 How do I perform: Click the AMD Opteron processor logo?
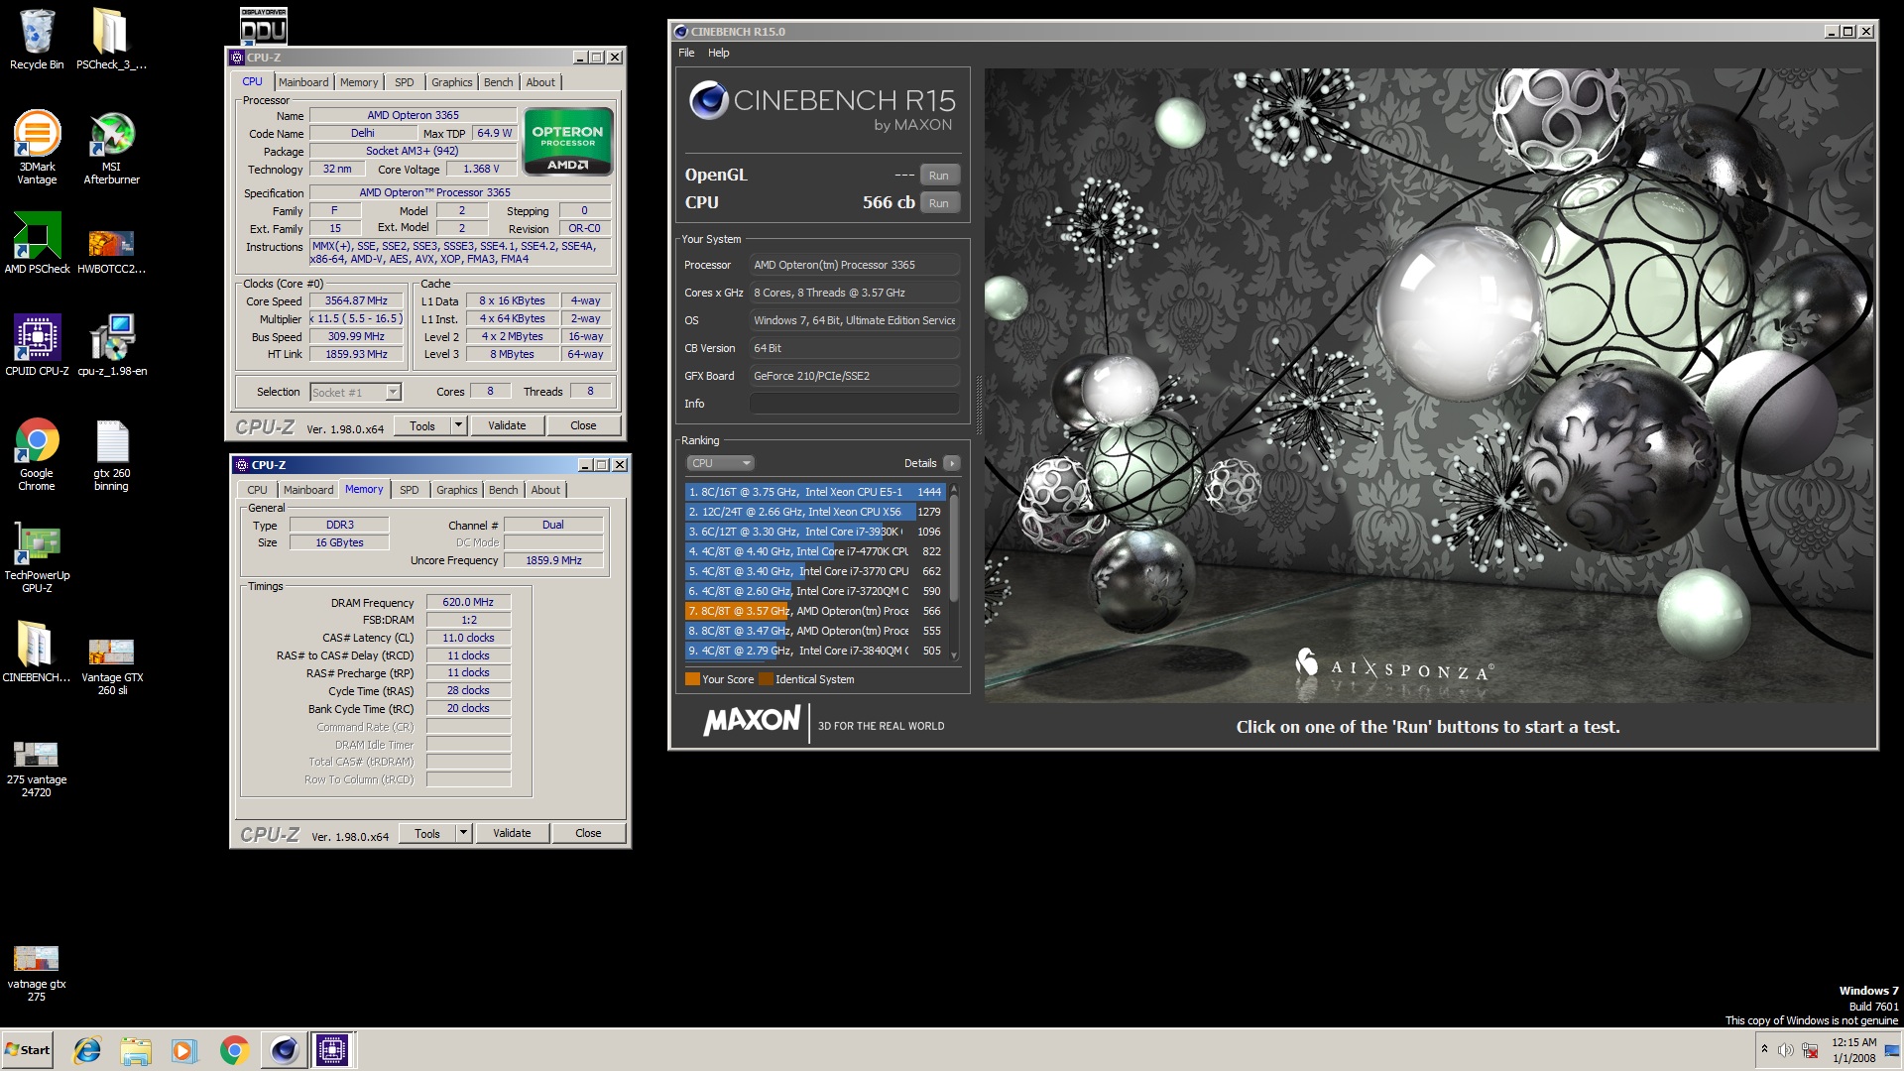(567, 142)
